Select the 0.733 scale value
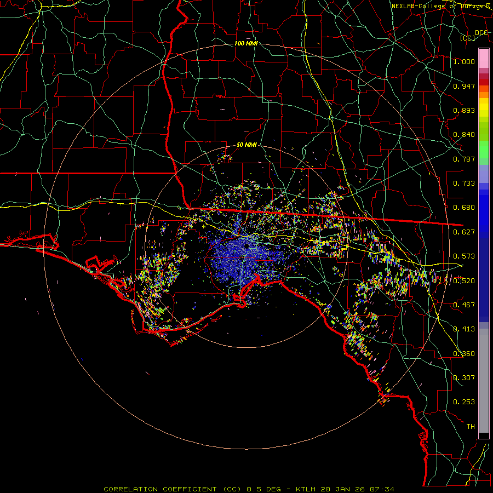The image size is (493, 493). (x=464, y=184)
